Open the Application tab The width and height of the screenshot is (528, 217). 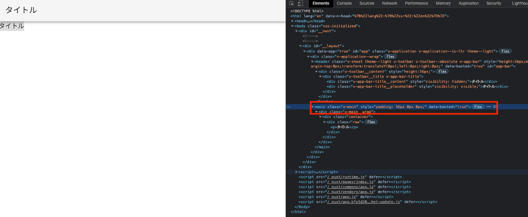[x=469, y=4]
